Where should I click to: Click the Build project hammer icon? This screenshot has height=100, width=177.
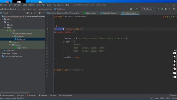click(137, 9)
